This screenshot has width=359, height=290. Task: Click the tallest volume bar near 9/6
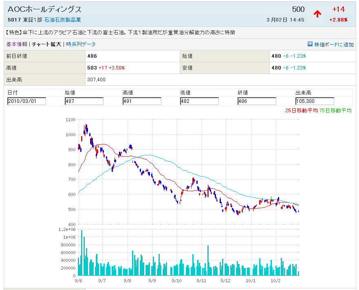81,253
